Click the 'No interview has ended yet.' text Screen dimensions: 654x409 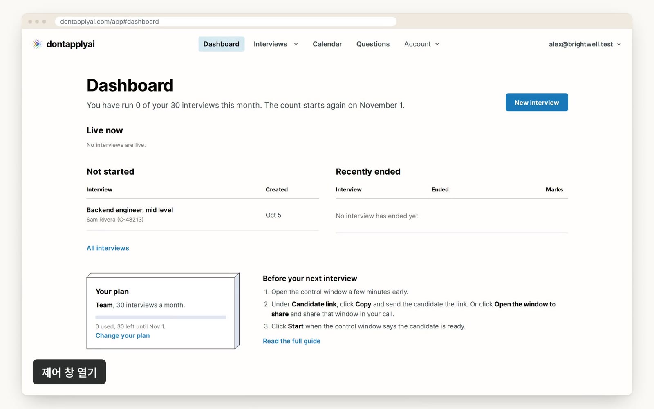click(378, 216)
